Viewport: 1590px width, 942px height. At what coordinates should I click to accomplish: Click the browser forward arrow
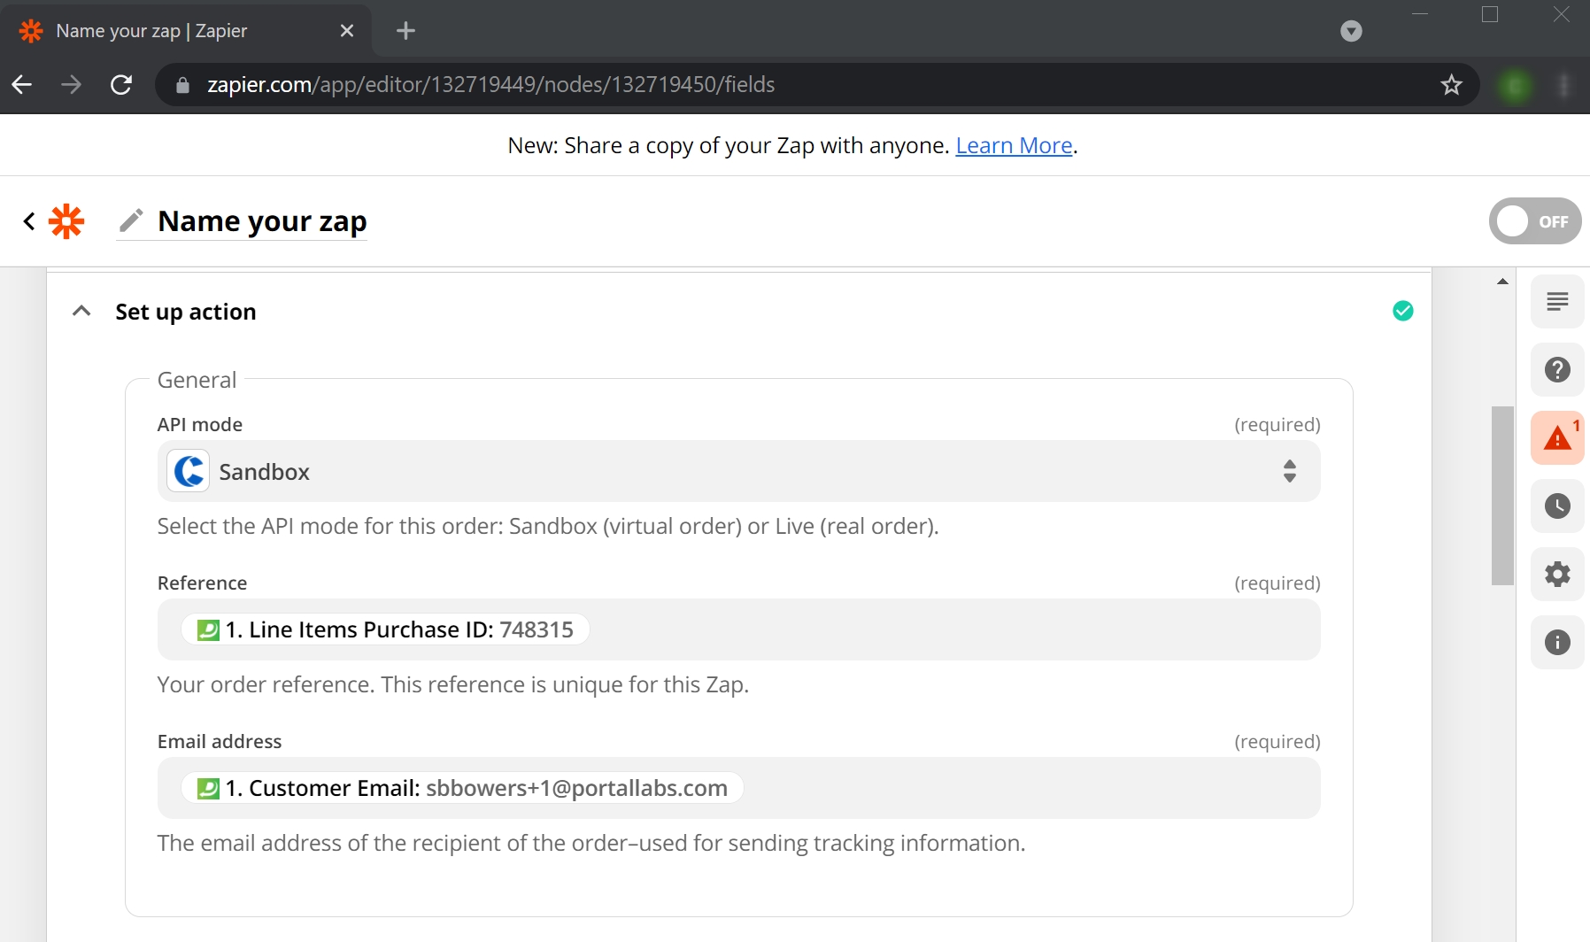coord(72,85)
